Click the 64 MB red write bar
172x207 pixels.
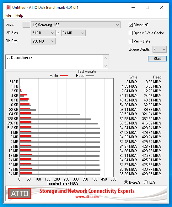26,173
